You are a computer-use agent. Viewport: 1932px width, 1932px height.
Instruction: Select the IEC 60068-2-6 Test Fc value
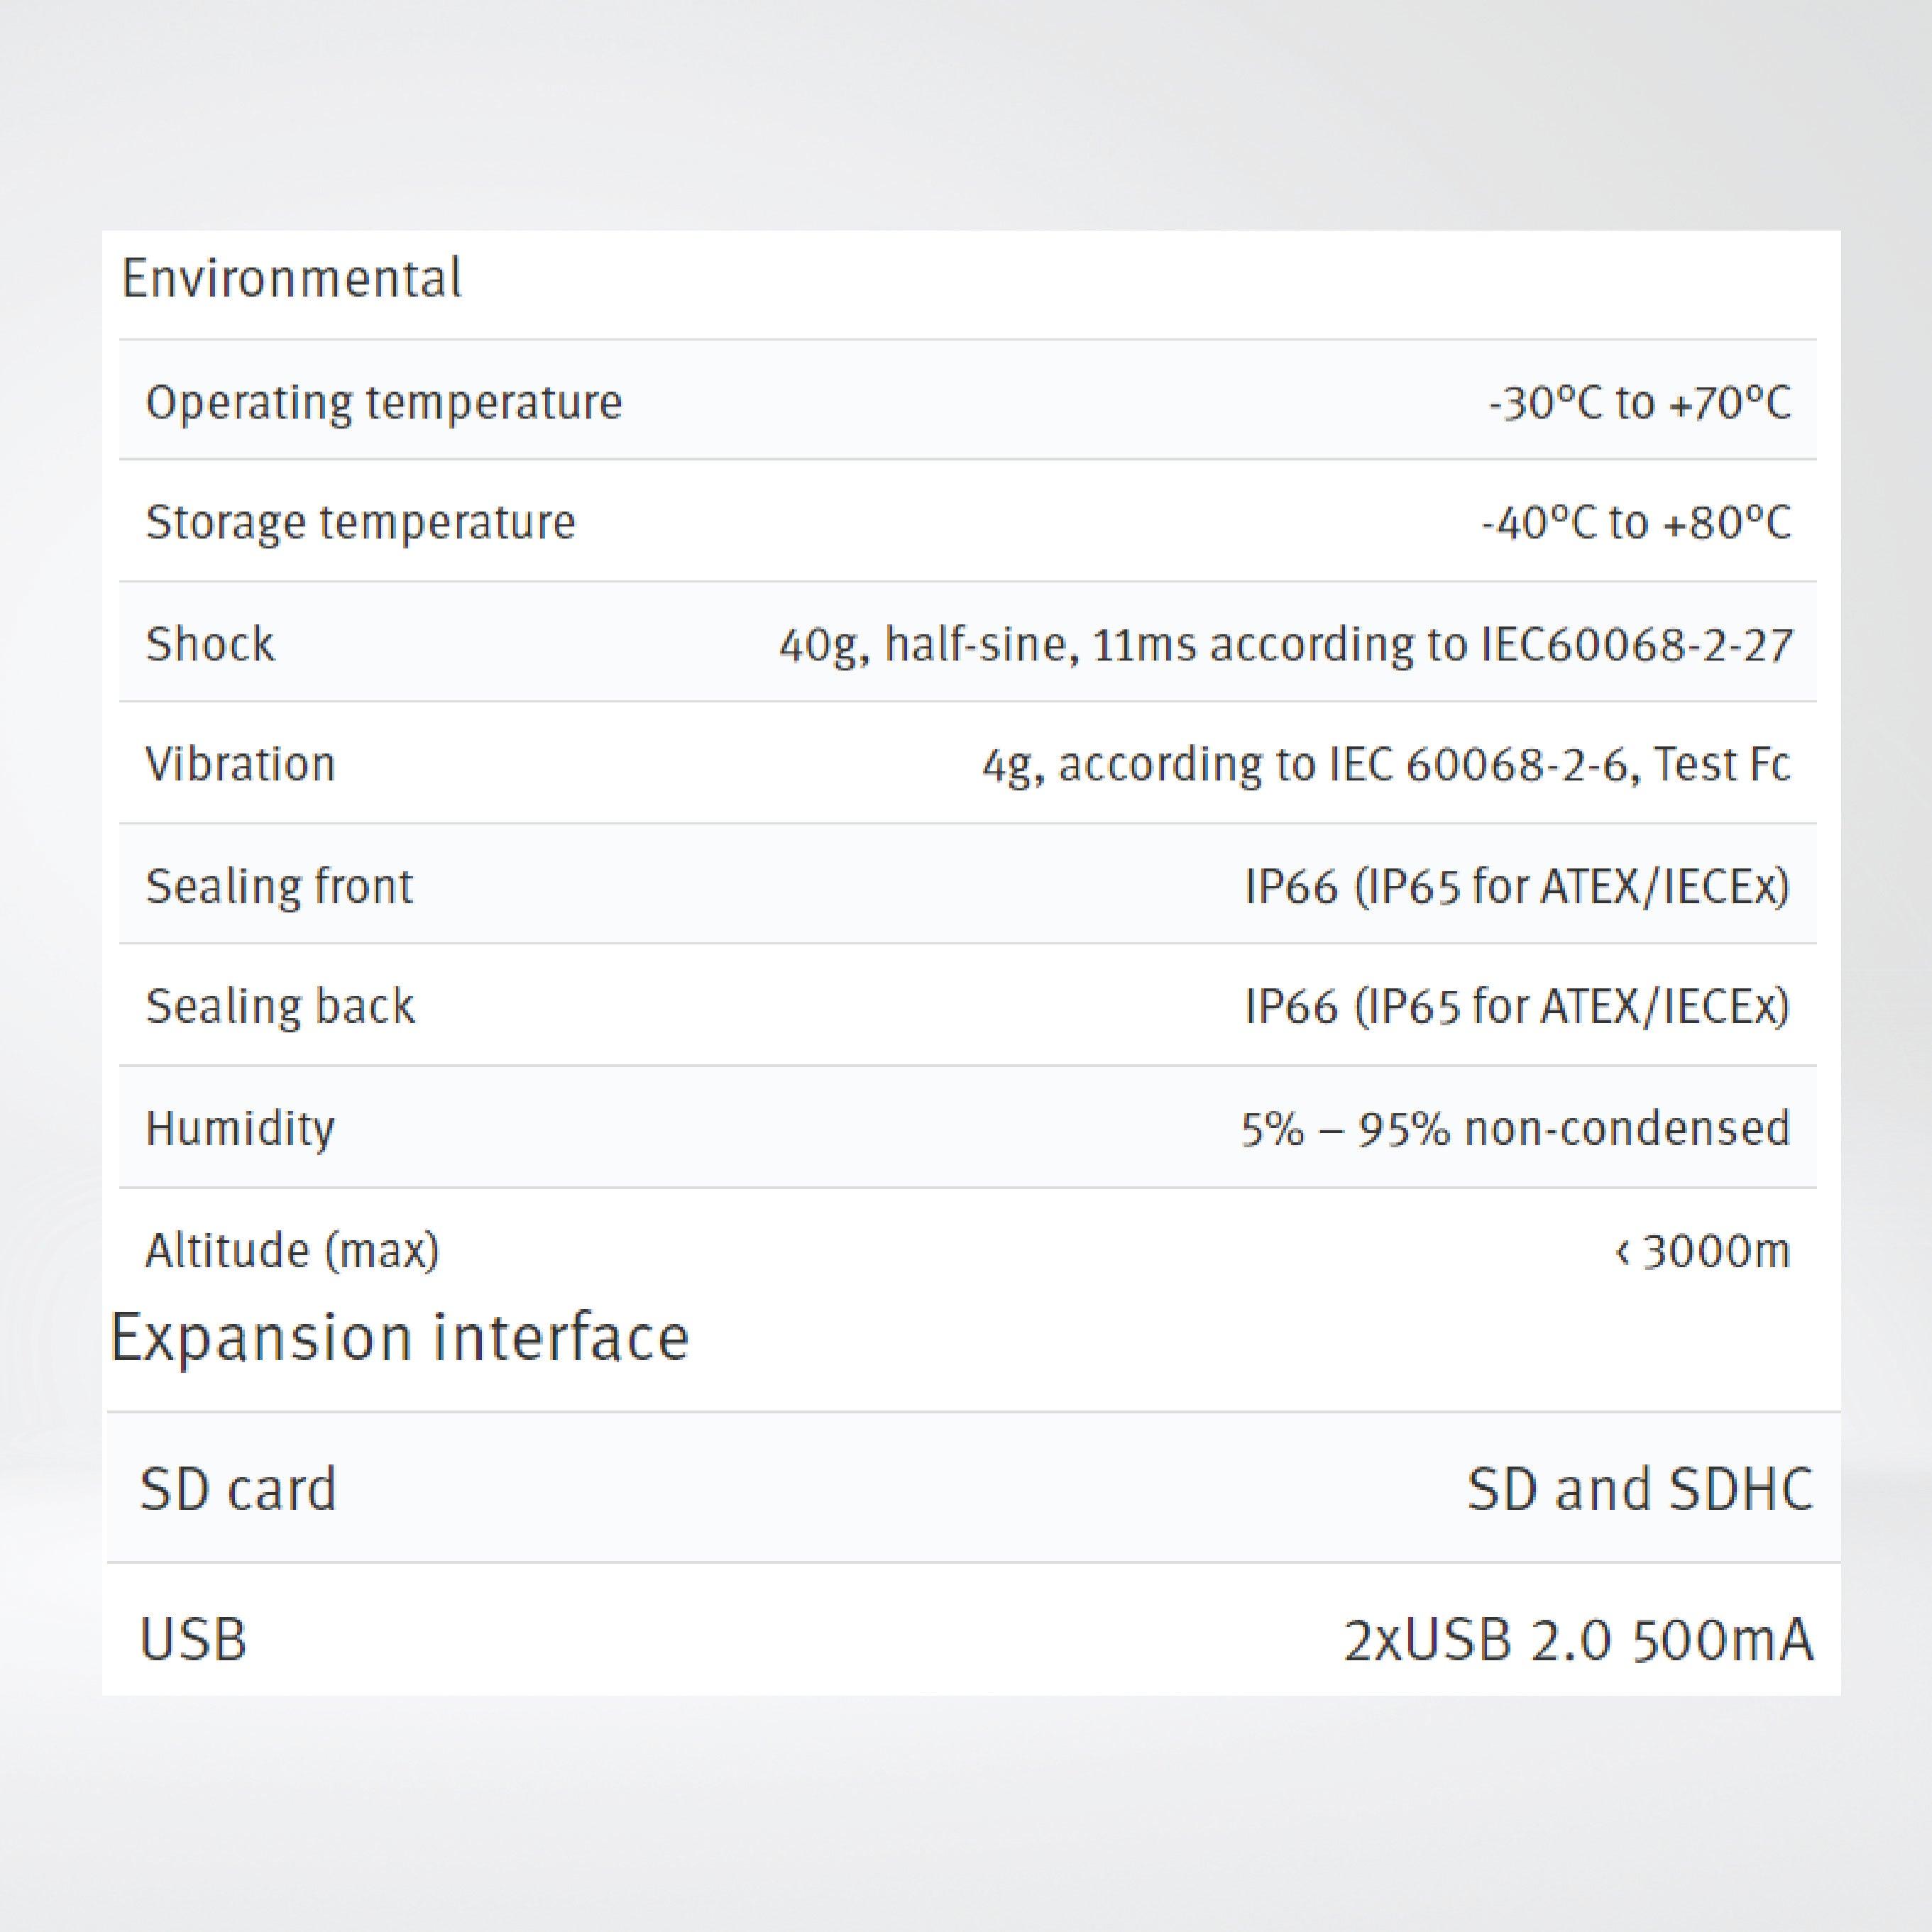[x=1385, y=764]
